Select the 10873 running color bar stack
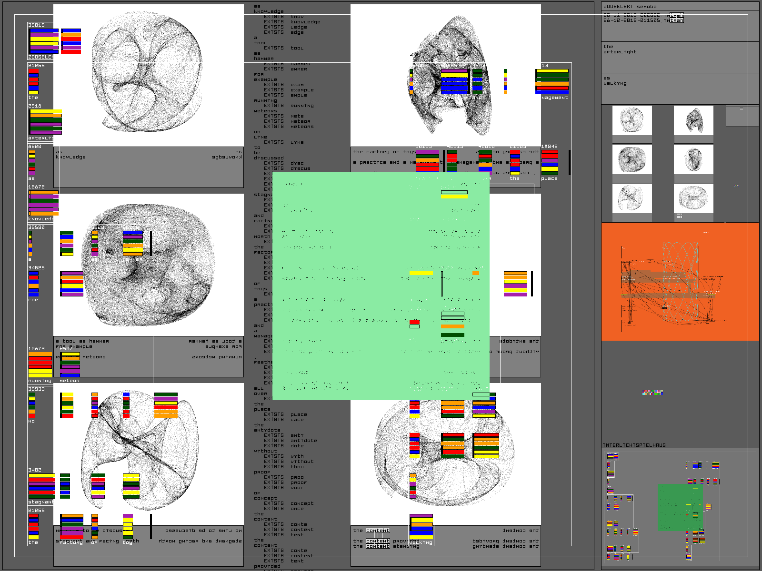The width and height of the screenshot is (762, 571). coord(40,365)
